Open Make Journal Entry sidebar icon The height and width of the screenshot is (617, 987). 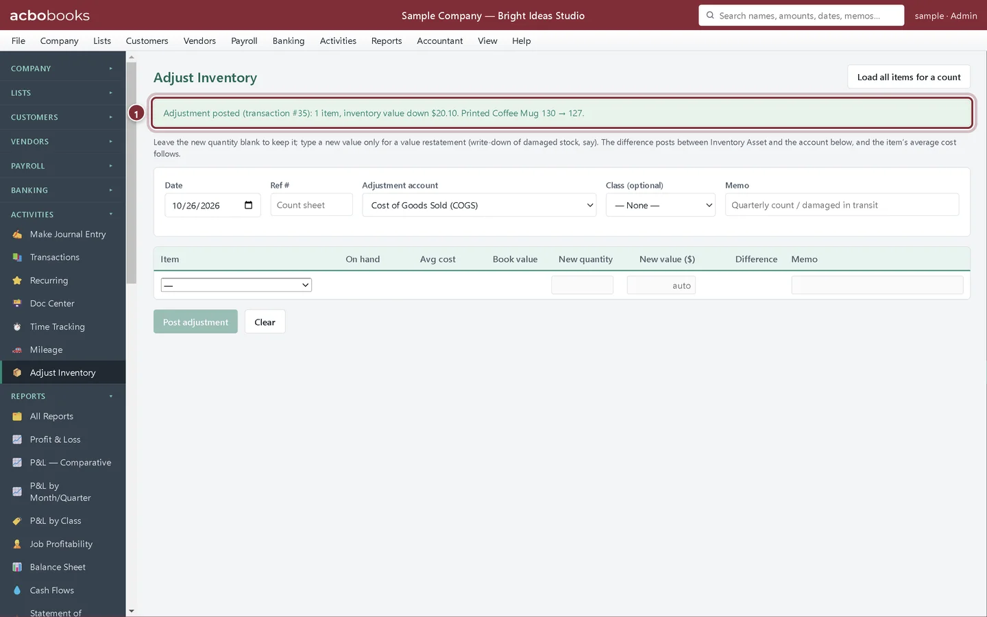point(17,234)
